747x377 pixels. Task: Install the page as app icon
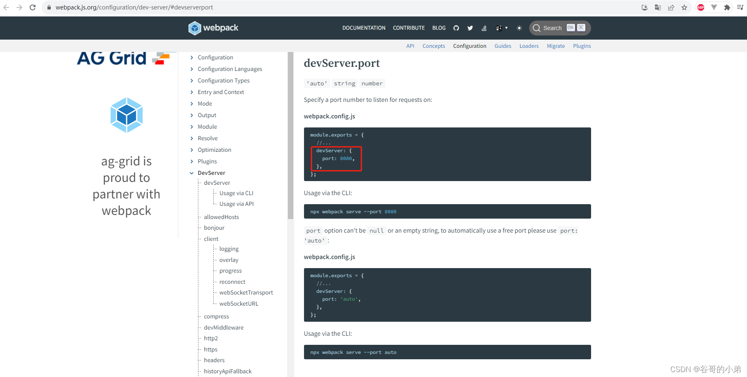pos(645,7)
